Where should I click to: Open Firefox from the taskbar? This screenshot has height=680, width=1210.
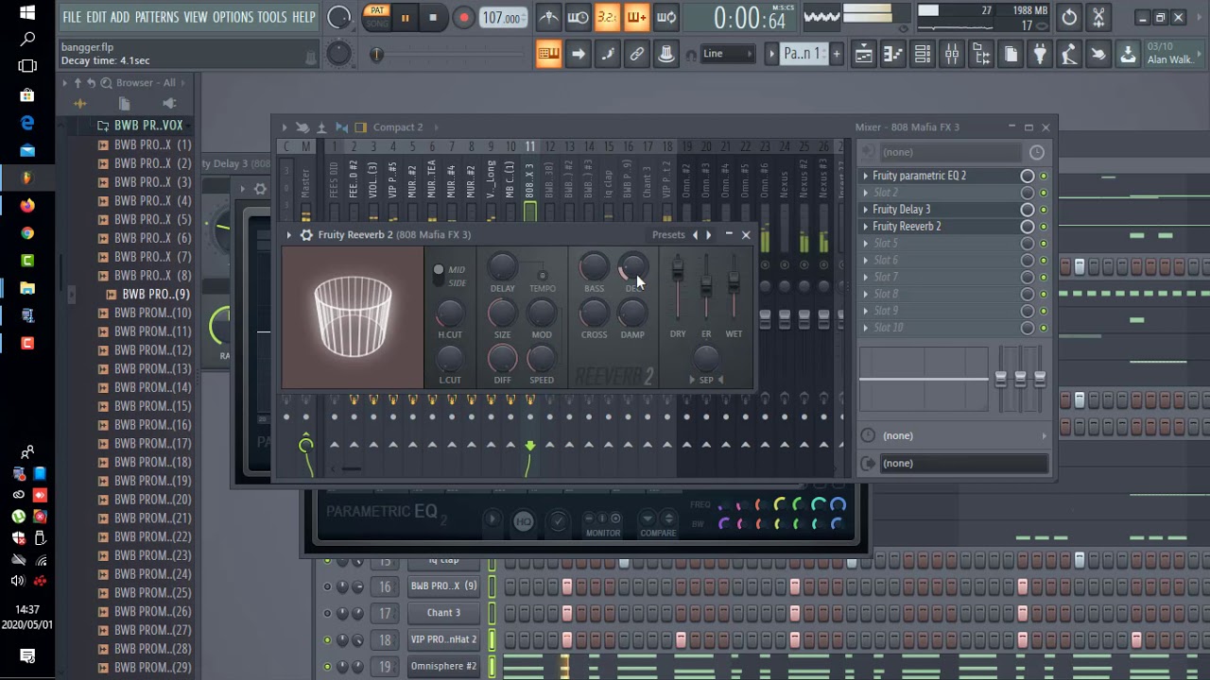click(27, 205)
